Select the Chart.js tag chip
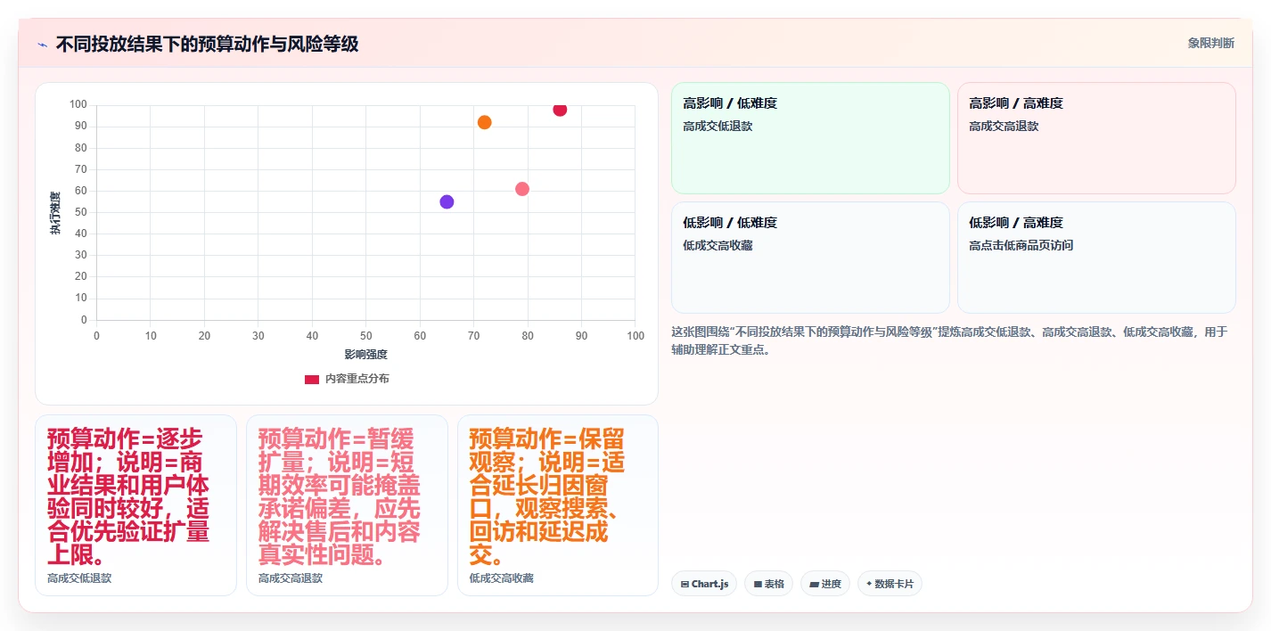The image size is (1271, 631). coord(704,584)
